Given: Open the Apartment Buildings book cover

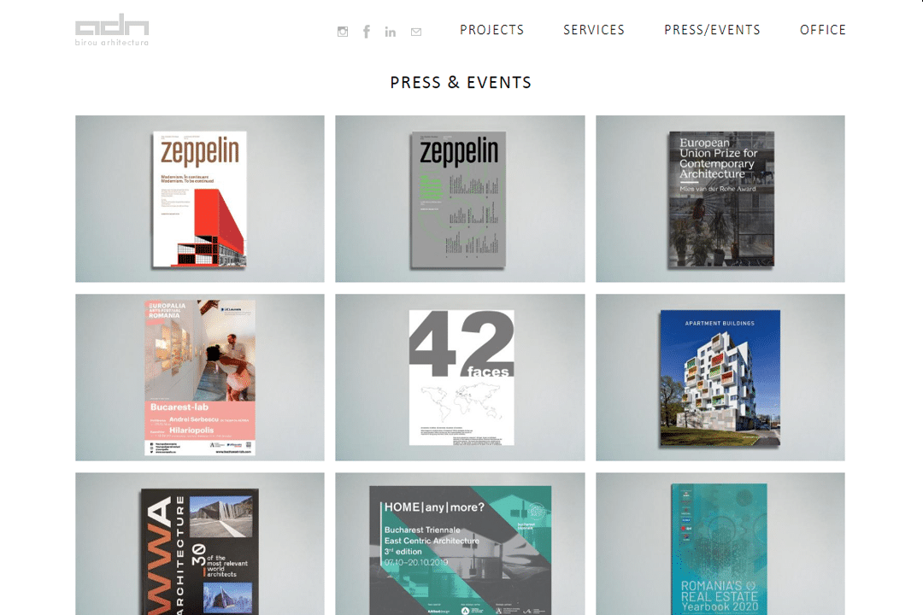Looking at the screenshot, I should coord(720,378).
